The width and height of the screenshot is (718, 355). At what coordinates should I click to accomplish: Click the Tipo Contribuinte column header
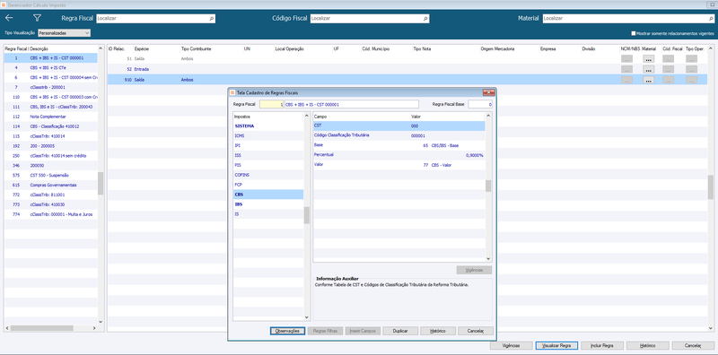tap(196, 48)
